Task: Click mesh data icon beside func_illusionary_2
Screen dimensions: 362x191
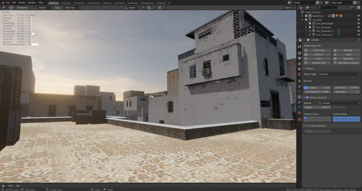Action: (x=339, y=31)
